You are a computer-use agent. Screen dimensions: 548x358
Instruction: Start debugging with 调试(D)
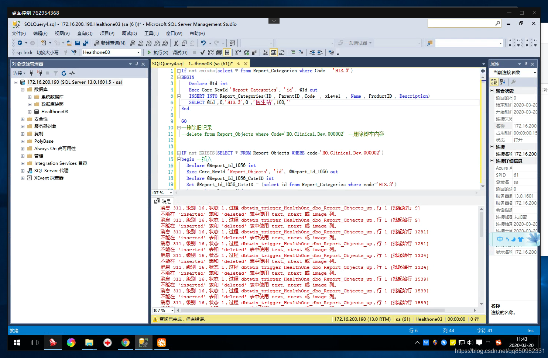tap(180, 52)
